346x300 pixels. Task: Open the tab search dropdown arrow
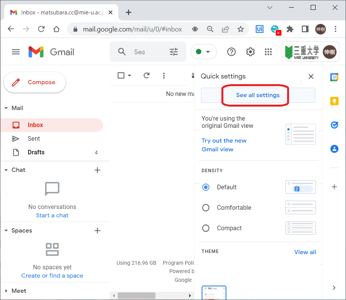point(270,8)
